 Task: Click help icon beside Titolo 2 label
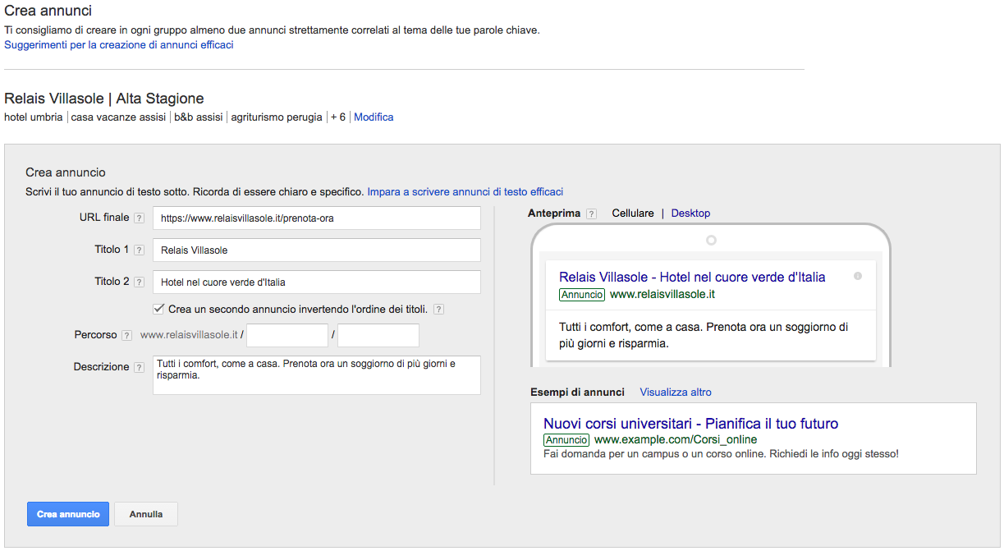click(139, 282)
